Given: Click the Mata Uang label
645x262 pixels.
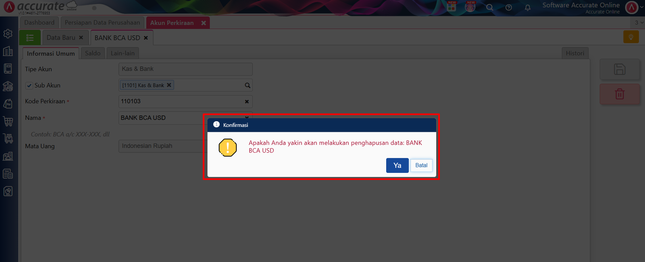Looking at the screenshot, I should click(x=40, y=146).
